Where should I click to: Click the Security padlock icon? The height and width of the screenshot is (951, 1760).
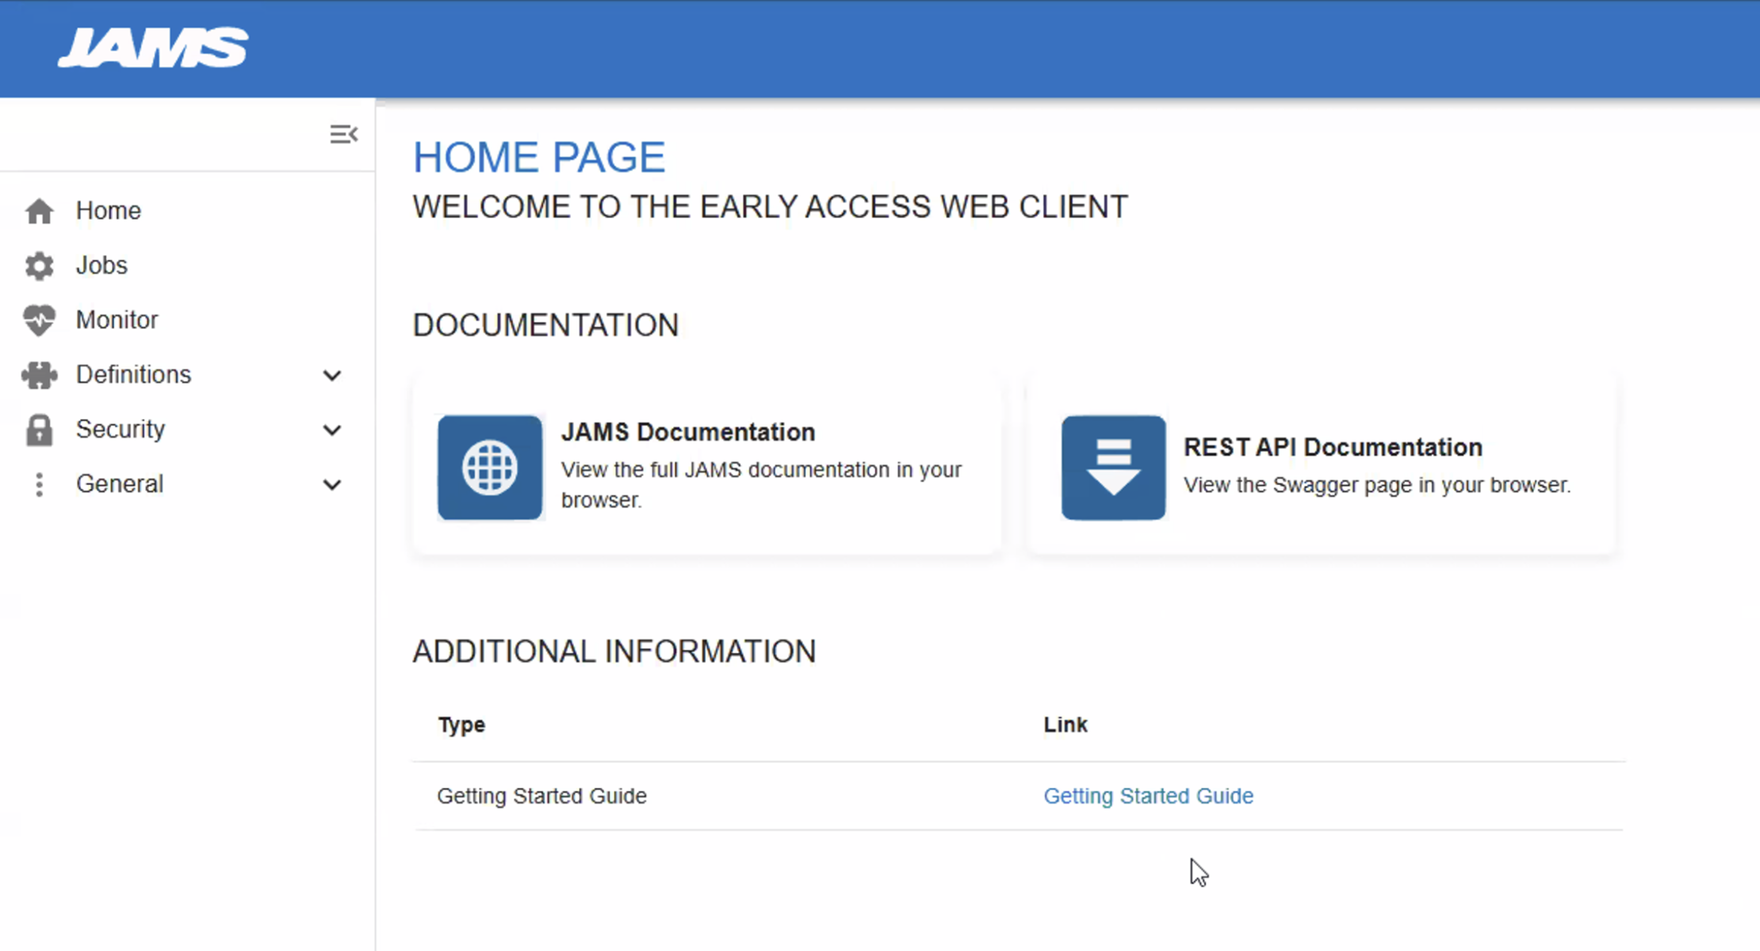click(39, 430)
